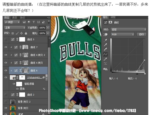Click the upper-right curve control point
149x115 pixels.
[x=145, y=60]
